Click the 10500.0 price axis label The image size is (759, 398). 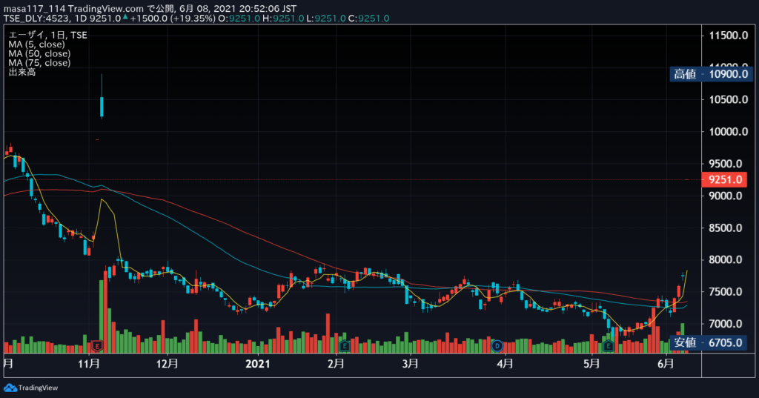pos(729,99)
